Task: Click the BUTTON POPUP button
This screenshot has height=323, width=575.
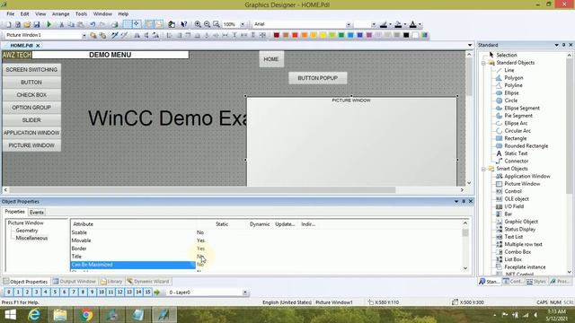Action: pos(317,78)
